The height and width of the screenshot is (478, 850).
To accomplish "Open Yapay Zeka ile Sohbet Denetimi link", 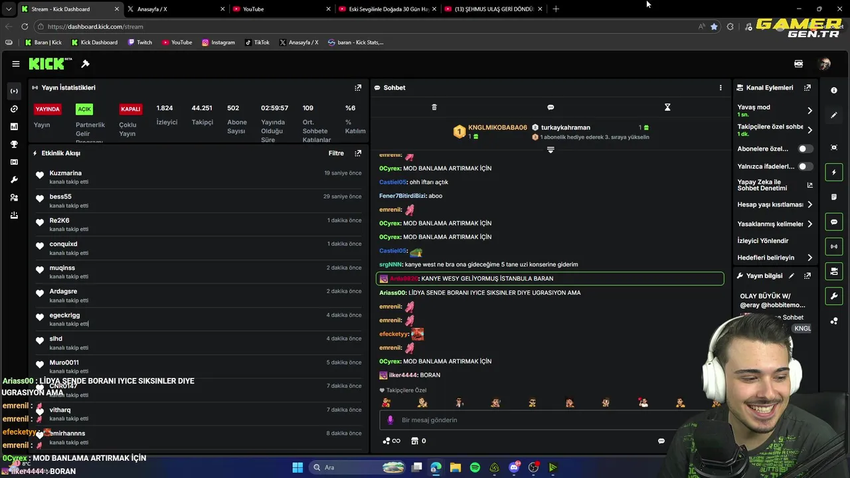I will point(774,185).
